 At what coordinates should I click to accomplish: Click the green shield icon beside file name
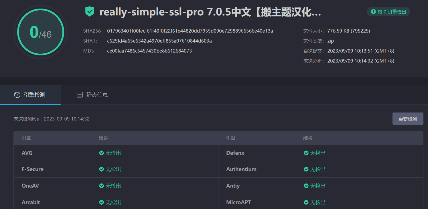(x=90, y=12)
